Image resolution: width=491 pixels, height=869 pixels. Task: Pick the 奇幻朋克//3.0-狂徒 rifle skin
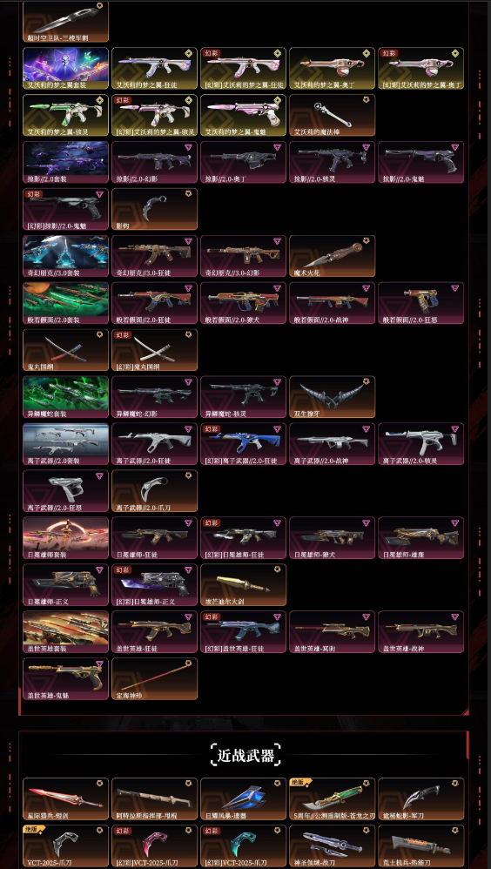click(x=155, y=256)
